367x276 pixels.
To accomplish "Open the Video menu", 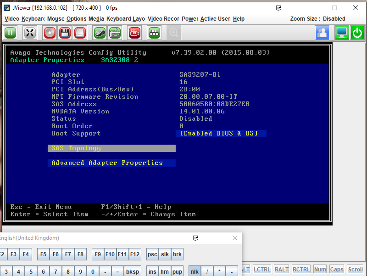I will tap(12, 19).
